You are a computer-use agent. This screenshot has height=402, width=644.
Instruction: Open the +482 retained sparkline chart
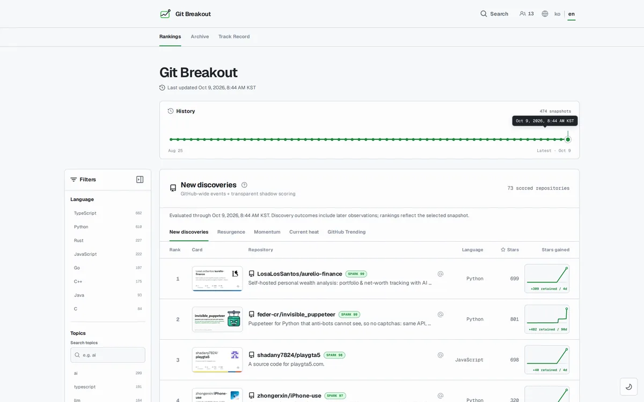pyautogui.click(x=547, y=319)
